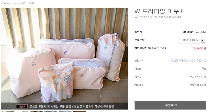The image size is (208, 112).
Task: Open the W 프리미엄 파우치 breadcrumb link
Action: coord(24,3)
